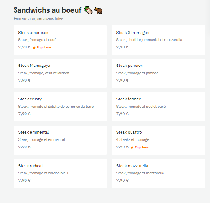The width and height of the screenshot is (210, 203).
Task: Select the Steak radical item
Action: point(60,173)
